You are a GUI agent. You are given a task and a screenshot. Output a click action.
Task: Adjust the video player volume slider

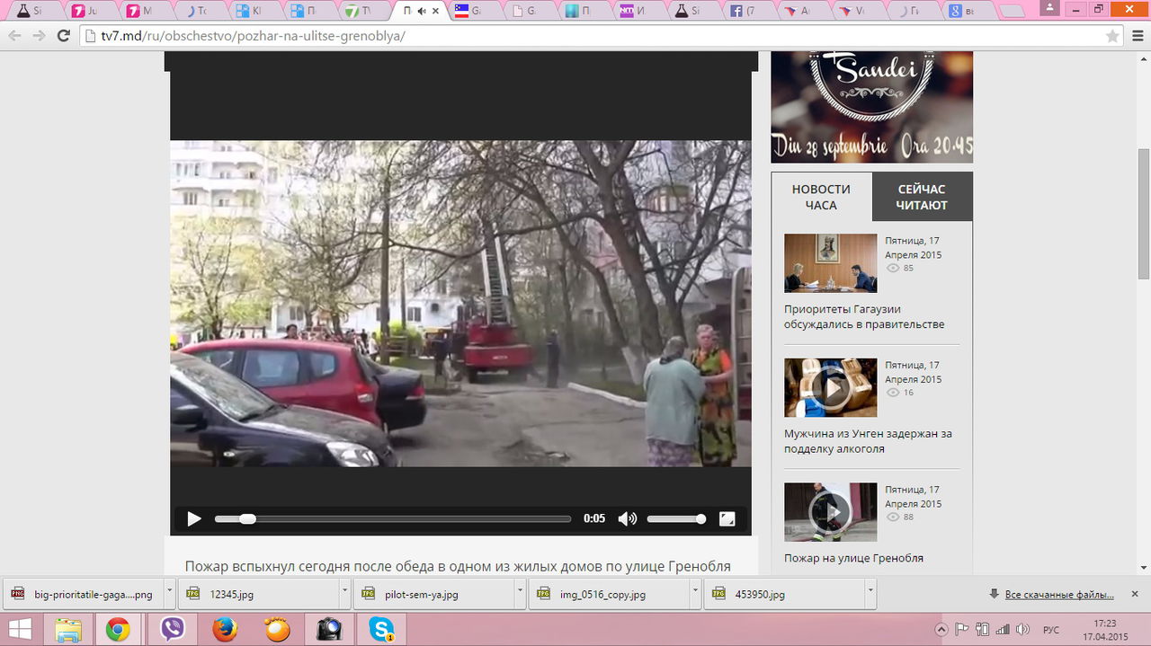(676, 518)
